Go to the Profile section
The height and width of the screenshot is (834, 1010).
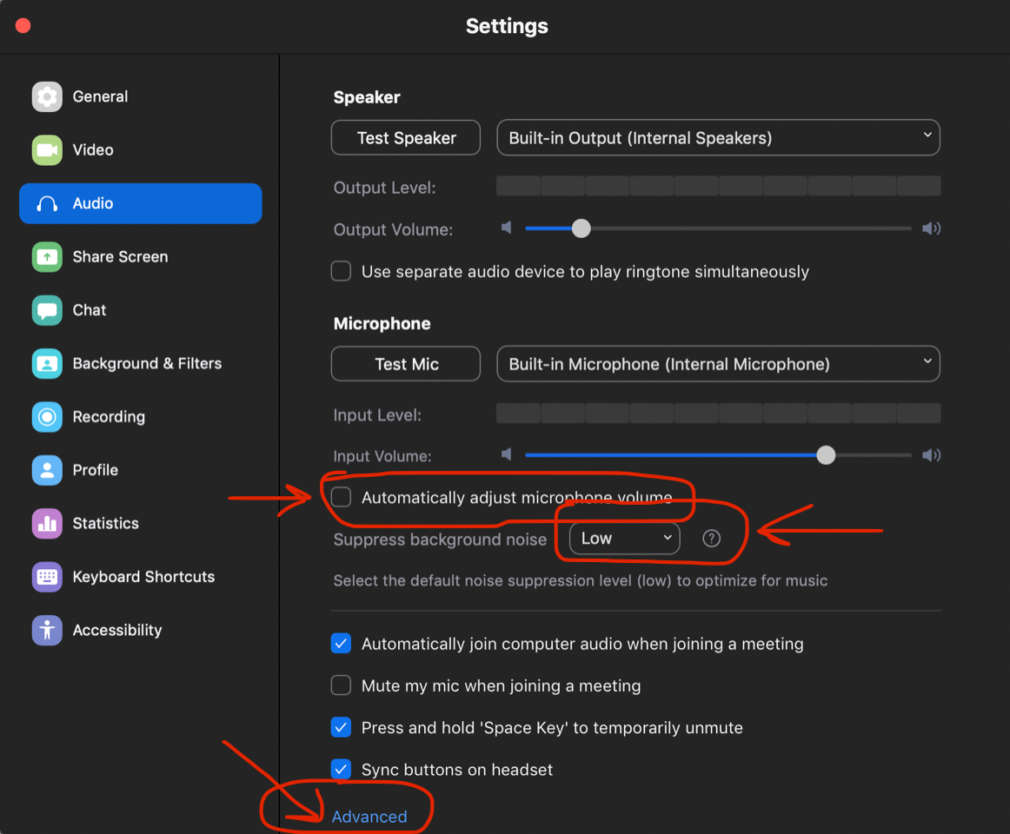(x=95, y=470)
